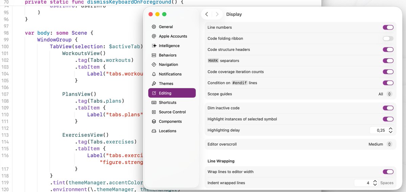
Task: Click WindowGroup in the code editor
Action: (54, 40)
